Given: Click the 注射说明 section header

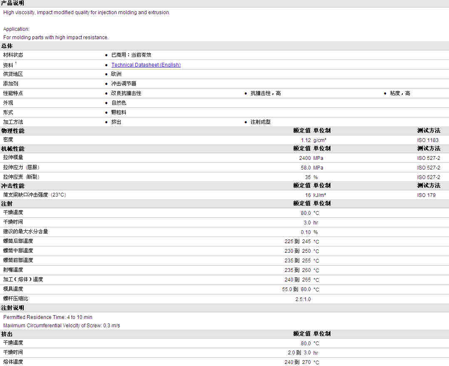Looking at the screenshot, I should (12, 308).
